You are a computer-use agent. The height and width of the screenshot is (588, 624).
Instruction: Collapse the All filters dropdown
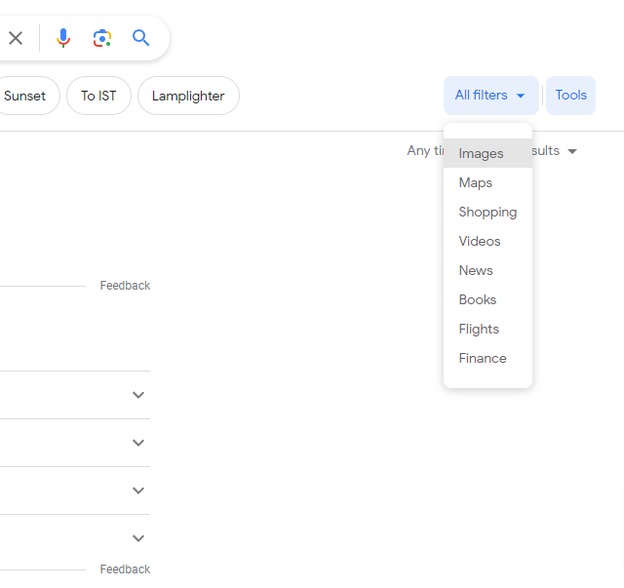coord(490,96)
